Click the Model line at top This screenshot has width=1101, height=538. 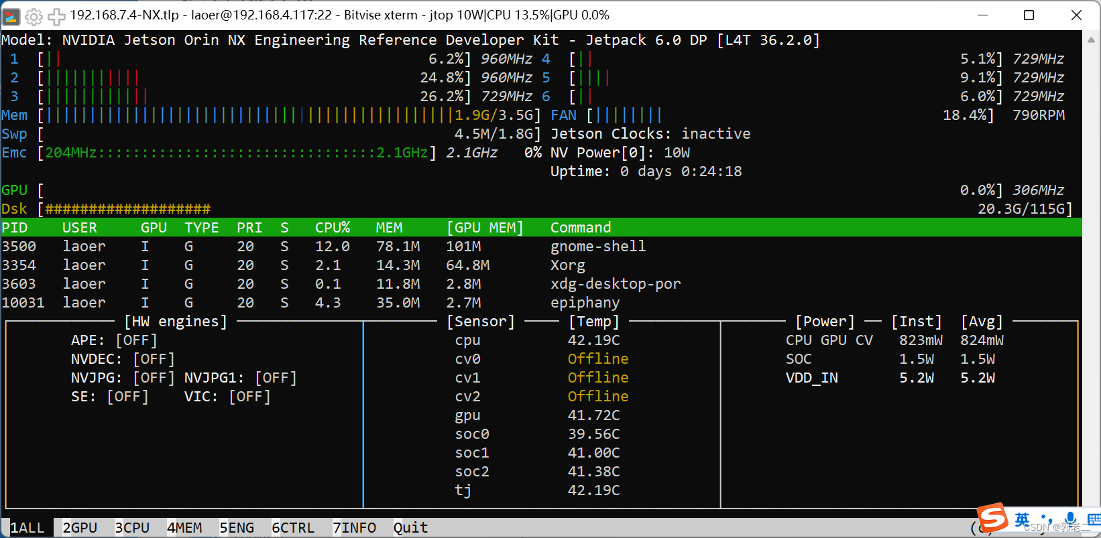pyautogui.click(x=410, y=40)
